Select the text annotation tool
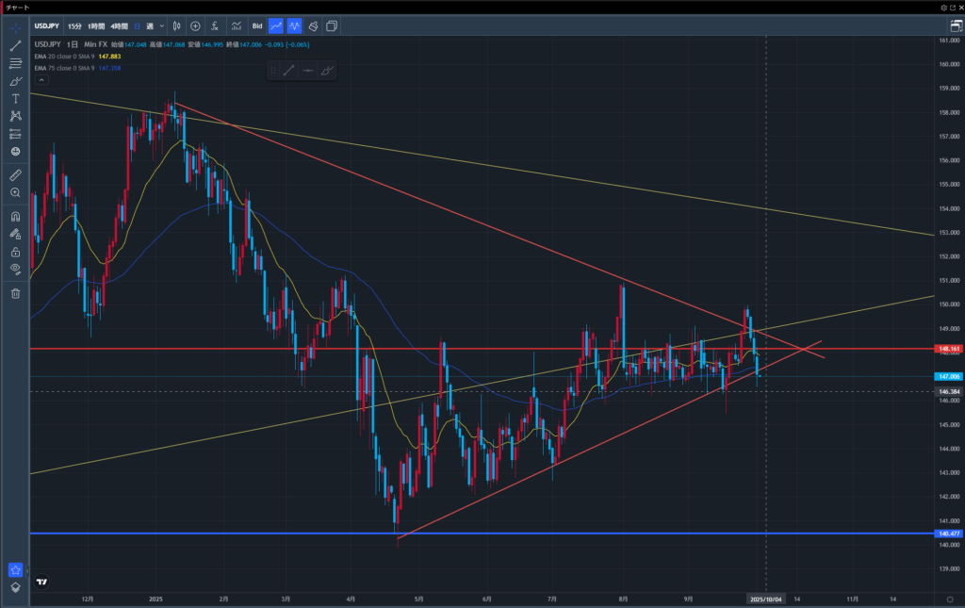This screenshot has height=608, width=965. (x=15, y=98)
